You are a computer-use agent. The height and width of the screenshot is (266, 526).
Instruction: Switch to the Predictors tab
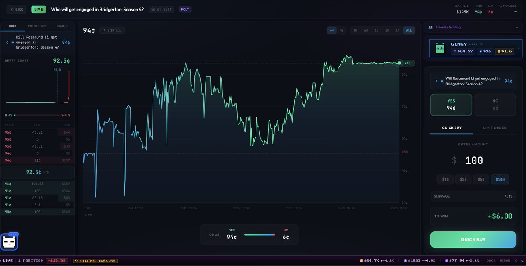[37, 26]
